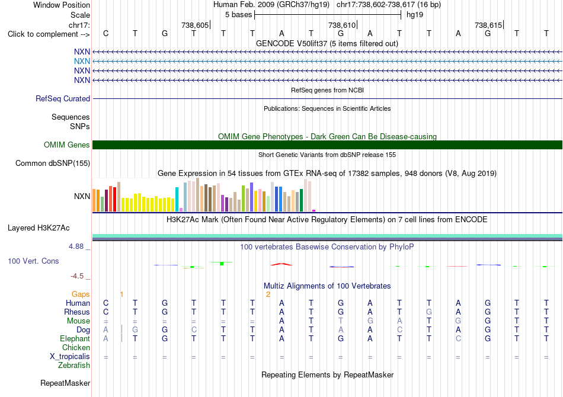Click the 738,605 position marker
This screenshot has height=397, width=563.
click(x=194, y=25)
